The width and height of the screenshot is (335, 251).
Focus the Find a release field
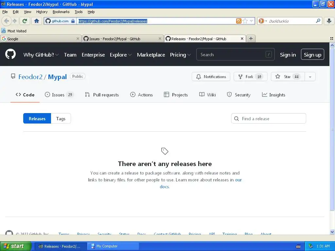coord(269,118)
